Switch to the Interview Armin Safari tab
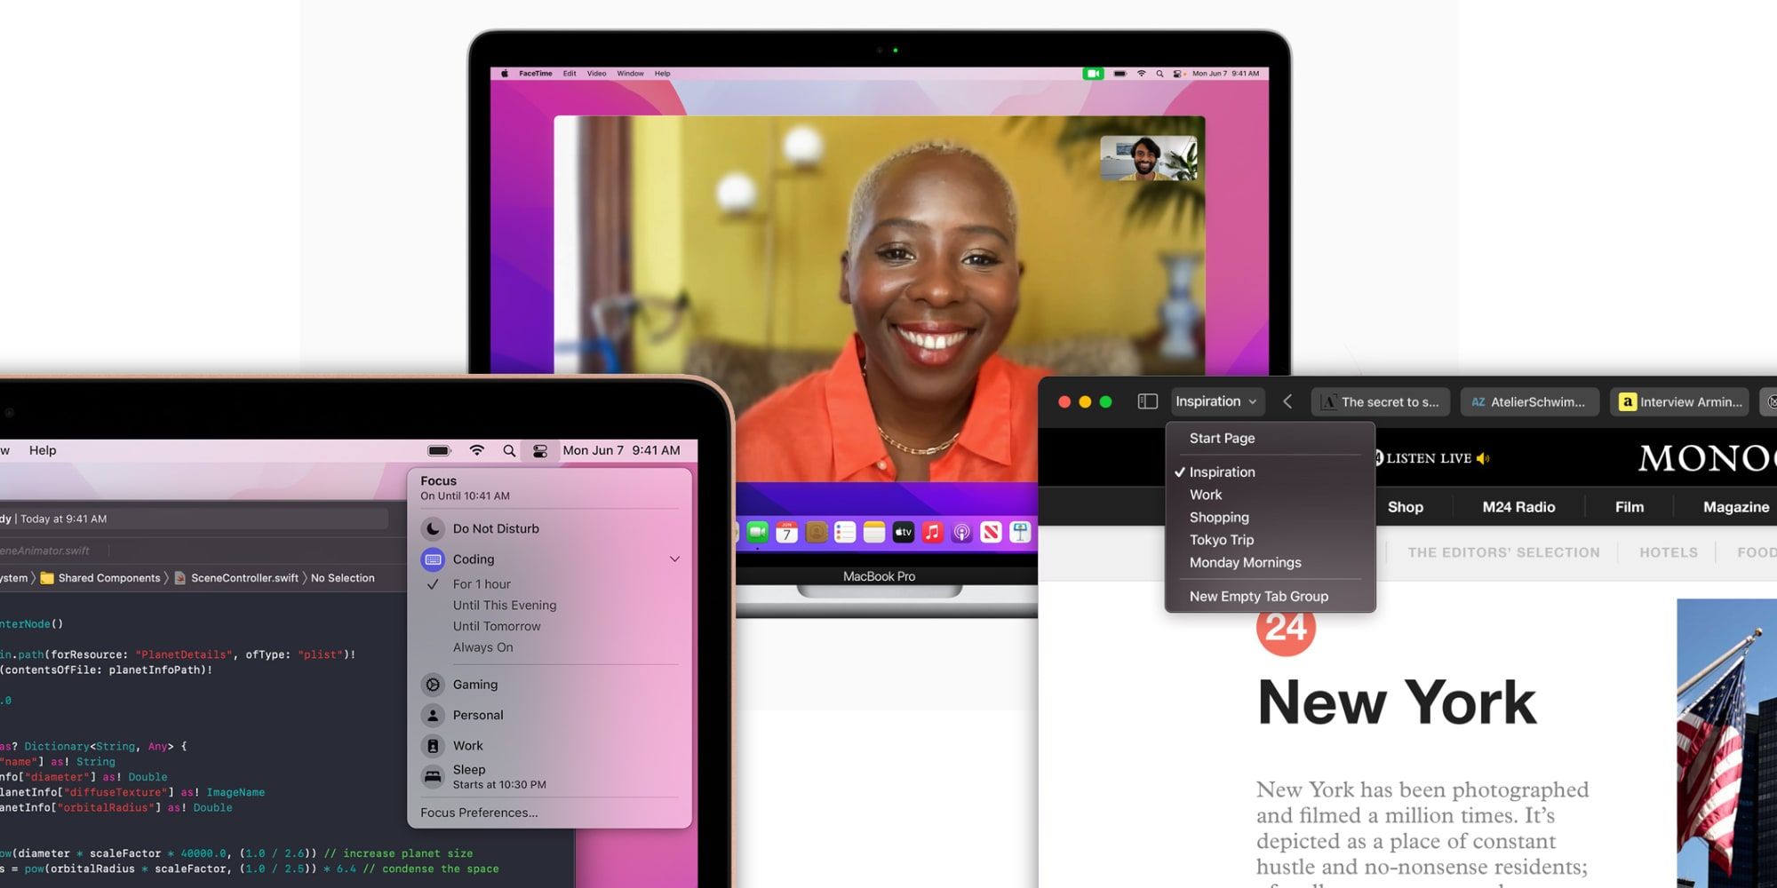The image size is (1777, 888). [x=1678, y=401]
